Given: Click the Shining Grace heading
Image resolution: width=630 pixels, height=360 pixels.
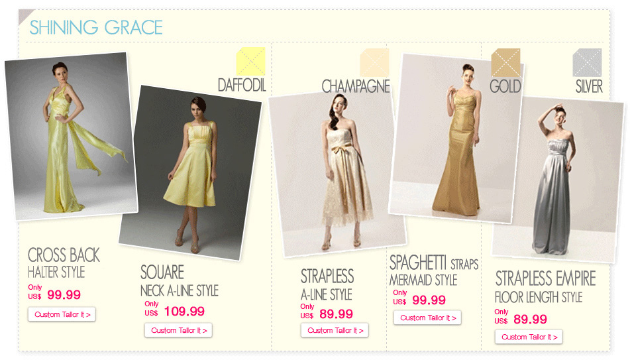Looking at the screenshot, I should click(x=96, y=27).
